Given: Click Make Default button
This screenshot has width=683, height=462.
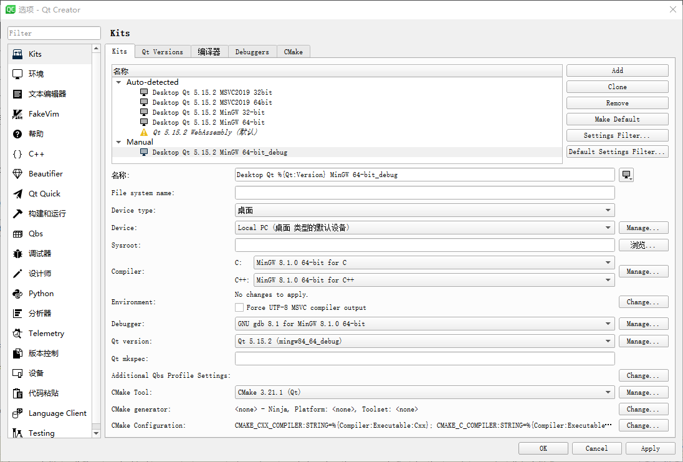Looking at the screenshot, I should coord(617,120).
